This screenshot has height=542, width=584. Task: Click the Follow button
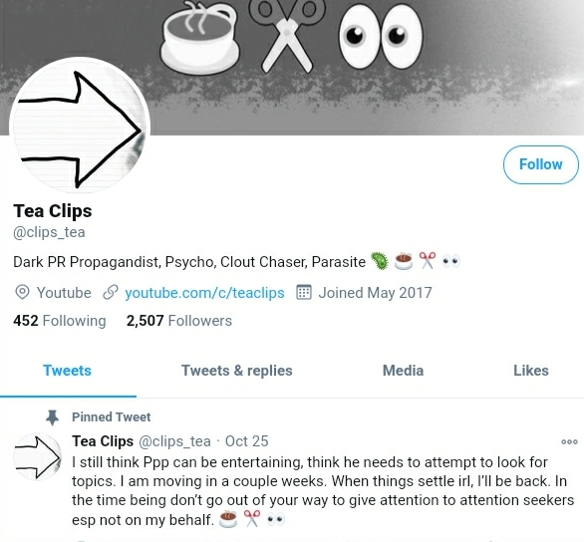coord(541,164)
